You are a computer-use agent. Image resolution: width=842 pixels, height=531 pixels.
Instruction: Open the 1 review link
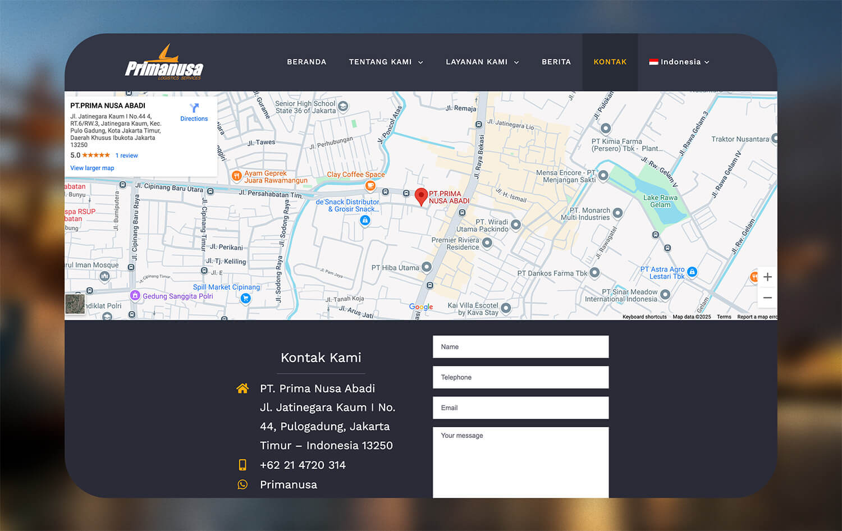[126, 155]
